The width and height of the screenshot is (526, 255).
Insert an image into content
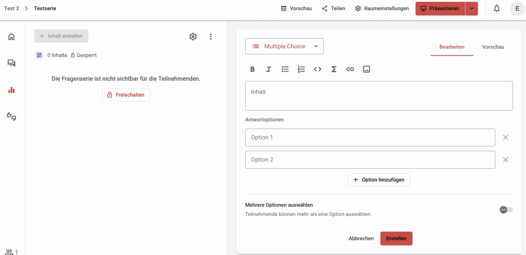point(366,69)
